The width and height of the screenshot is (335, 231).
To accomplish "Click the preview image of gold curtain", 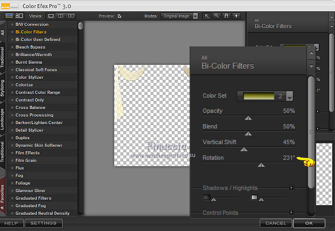I will [152, 115].
